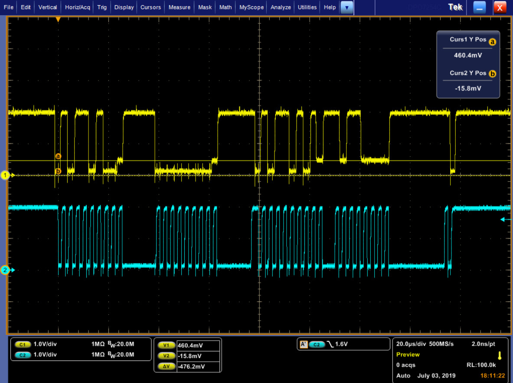
Task: Open the Vertical menu
Action: [x=47, y=7]
